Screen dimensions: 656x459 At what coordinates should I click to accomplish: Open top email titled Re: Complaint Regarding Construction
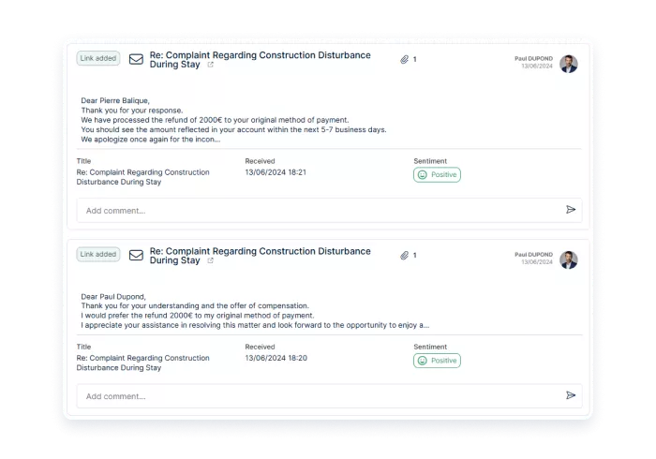(260, 60)
